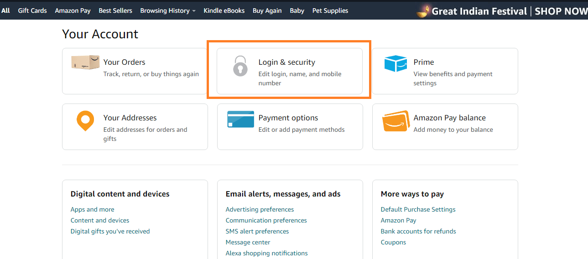Click the festival lamp icon in banner
The height and width of the screenshot is (259, 588).
(x=423, y=11)
